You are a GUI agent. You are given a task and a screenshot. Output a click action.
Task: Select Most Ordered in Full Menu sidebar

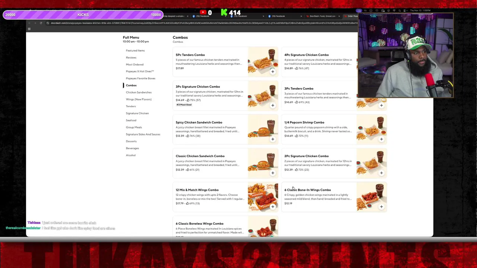[135, 64]
